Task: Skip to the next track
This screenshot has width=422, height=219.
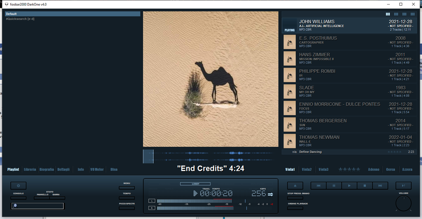Action: click(x=380, y=186)
